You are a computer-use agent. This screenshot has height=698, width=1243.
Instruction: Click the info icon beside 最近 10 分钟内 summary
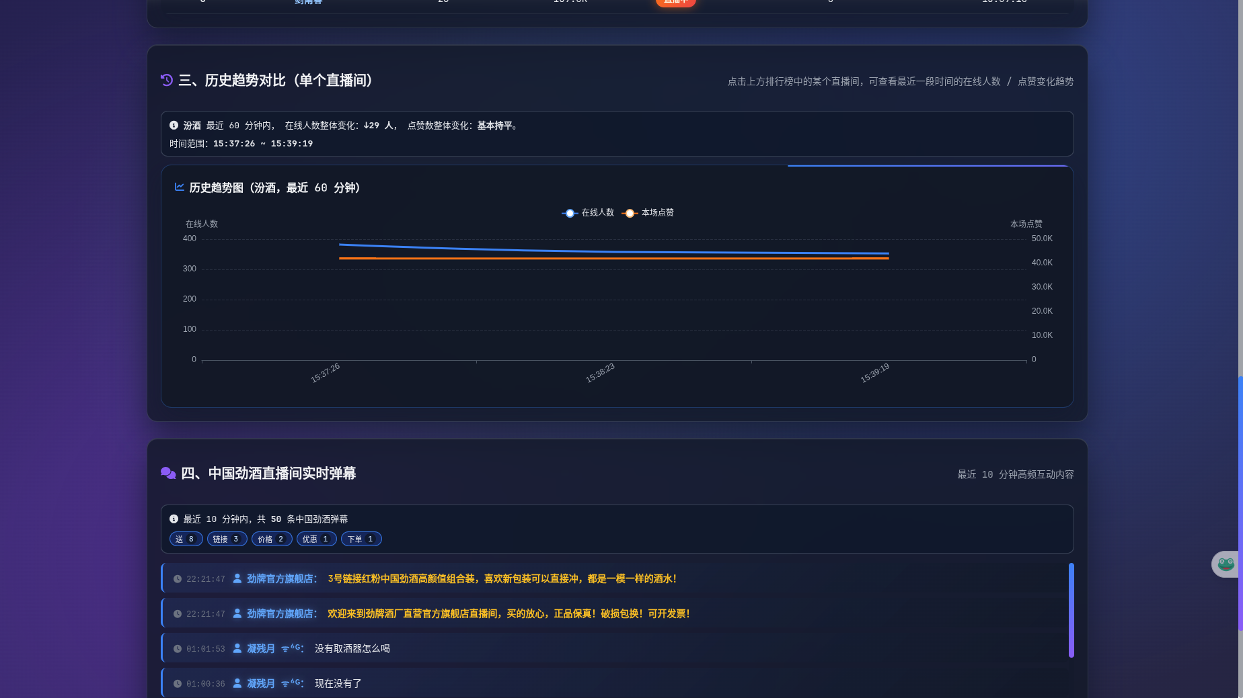174,519
